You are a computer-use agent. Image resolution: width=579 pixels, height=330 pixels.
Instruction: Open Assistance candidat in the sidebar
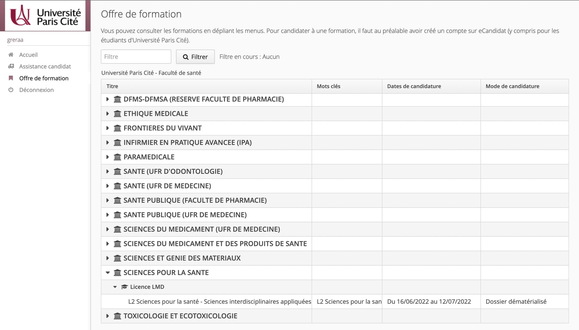point(45,66)
